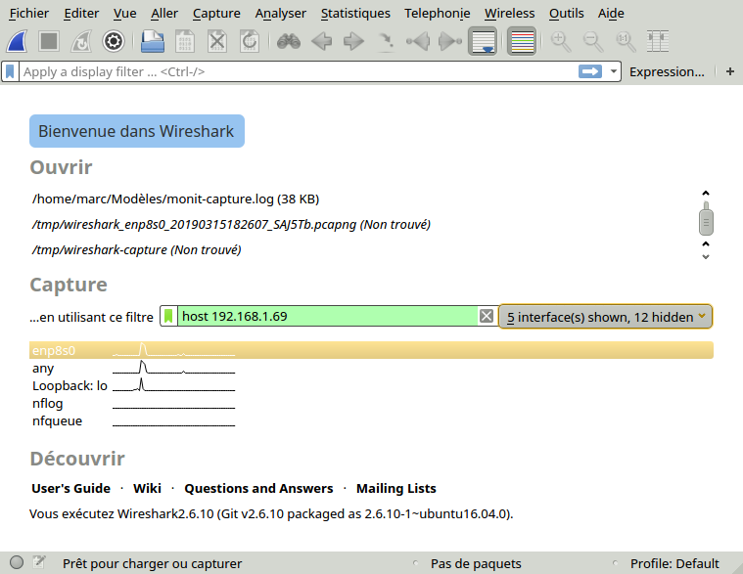Open the Telephonie menu
Image resolution: width=743 pixels, height=574 pixels.
pos(438,14)
